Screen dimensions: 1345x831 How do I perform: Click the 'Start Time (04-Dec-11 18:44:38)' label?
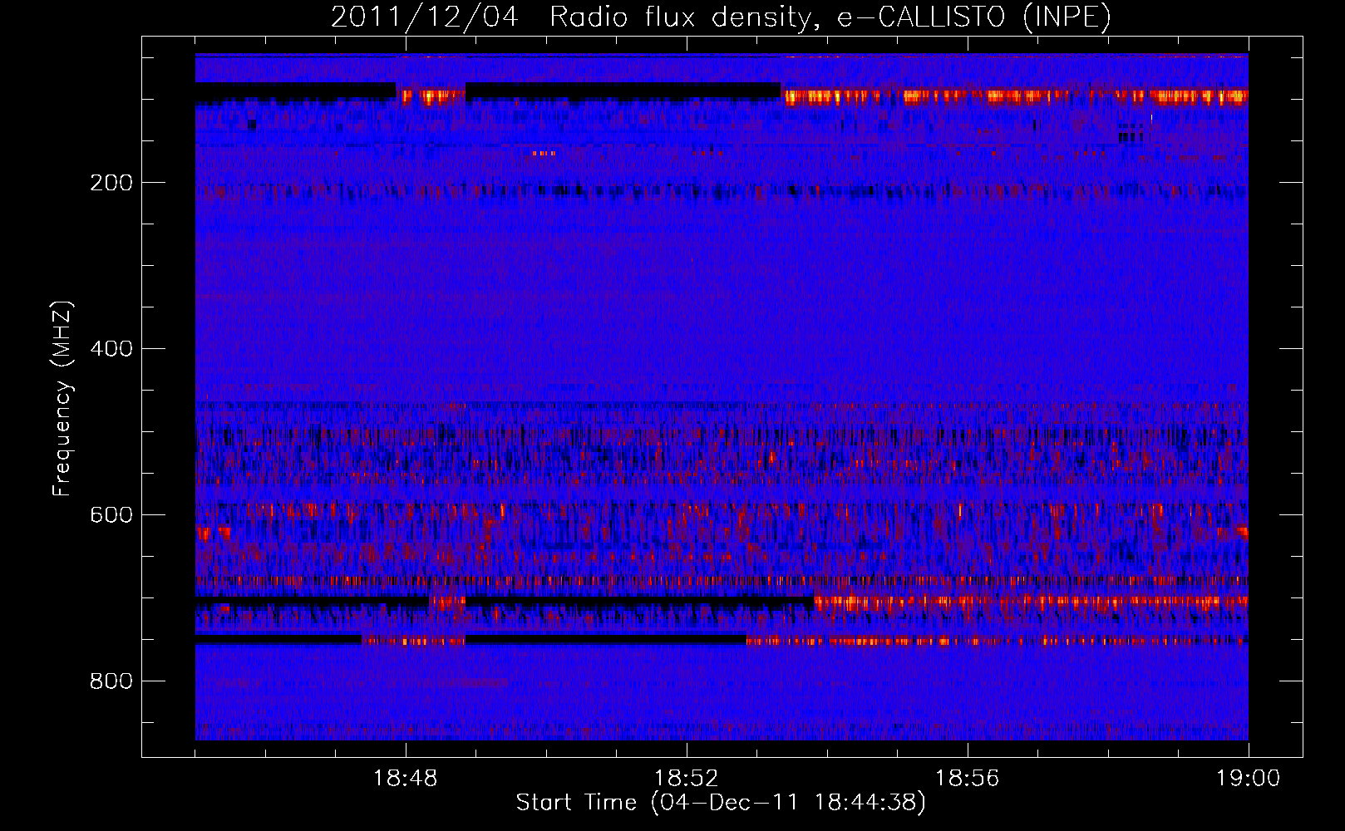pyautogui.click(x=721, y=803)
